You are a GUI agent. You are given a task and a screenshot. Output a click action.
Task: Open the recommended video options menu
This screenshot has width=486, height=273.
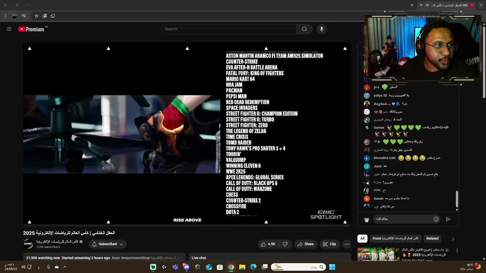point(457,251)
